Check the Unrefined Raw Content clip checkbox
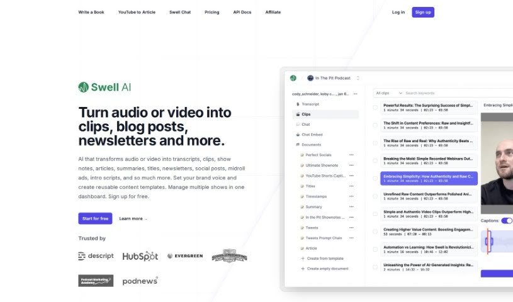The image size is (513, 302). click(x=375, y=196)
